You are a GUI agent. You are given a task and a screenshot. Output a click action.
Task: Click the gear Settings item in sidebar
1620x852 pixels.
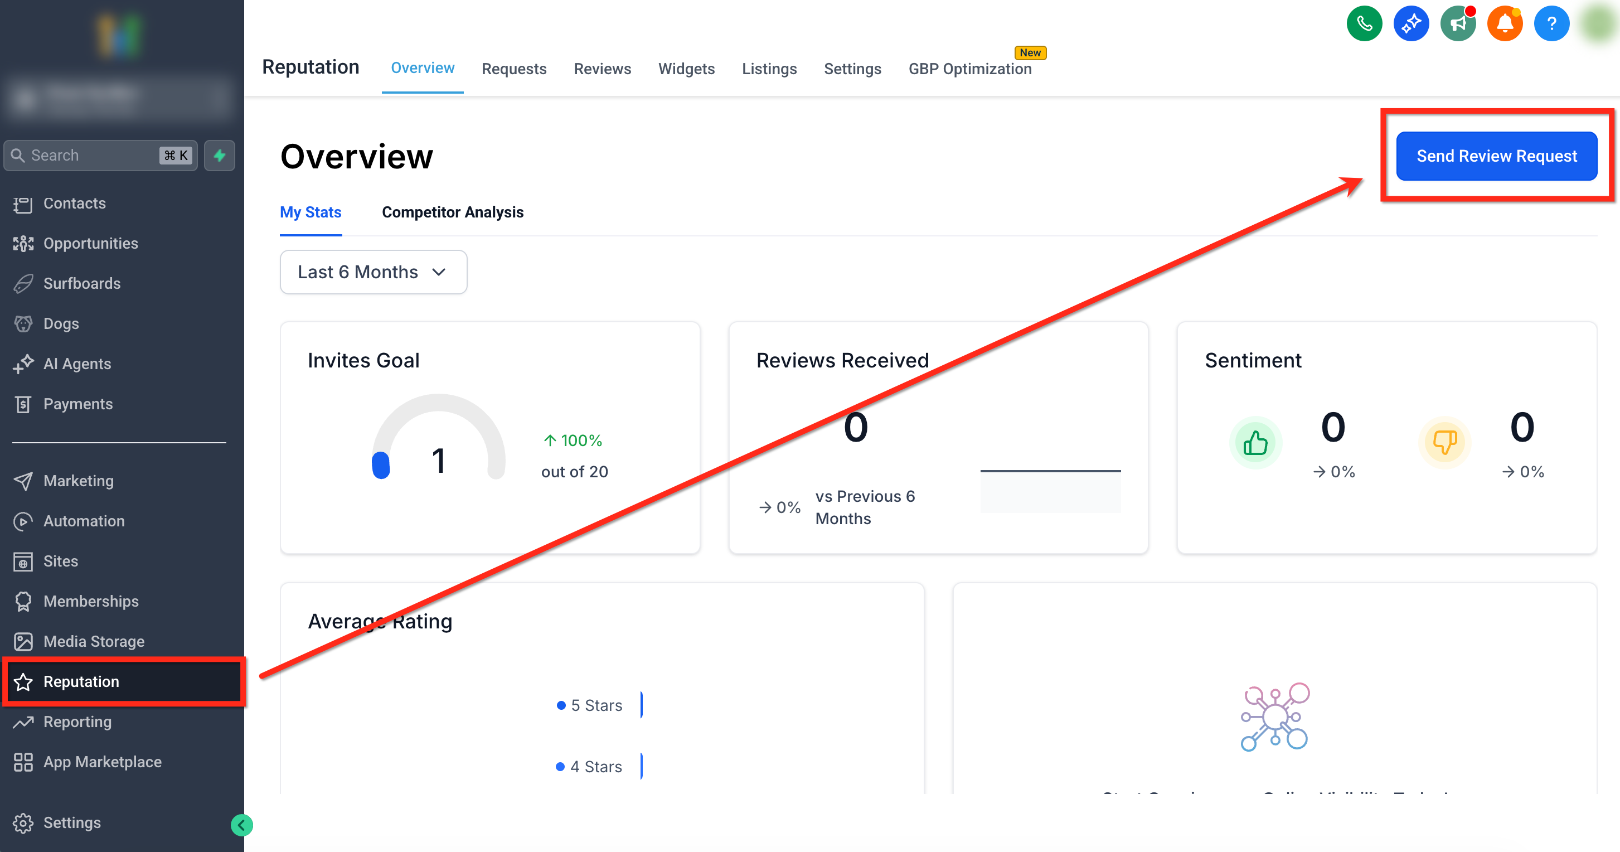[x=72, y=822]
